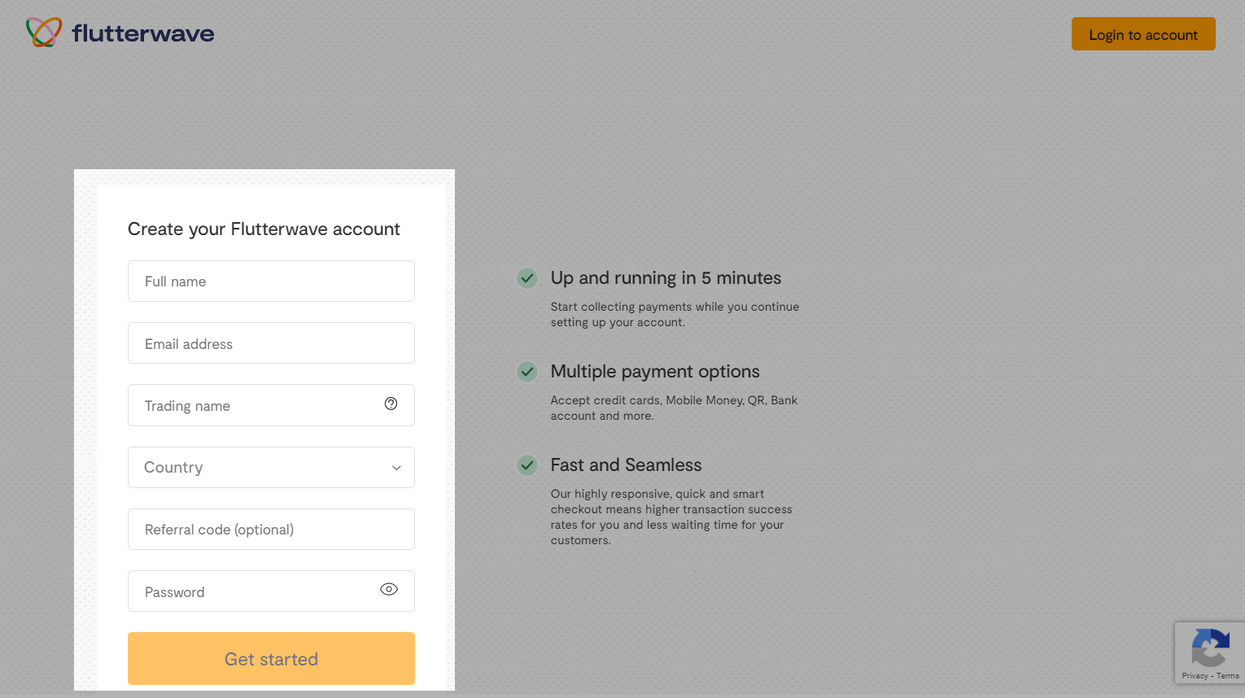The width and height of the screenshot is (1245, 698).
Task: Click checkmark icon beside Fast and Seamless
Action: pyautogui.click(x=527, y=465)
